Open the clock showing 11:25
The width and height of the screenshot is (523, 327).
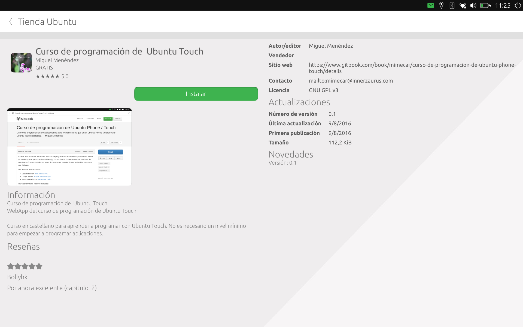(503, 5)
